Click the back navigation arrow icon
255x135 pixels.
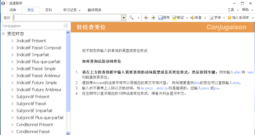[146, 18]
